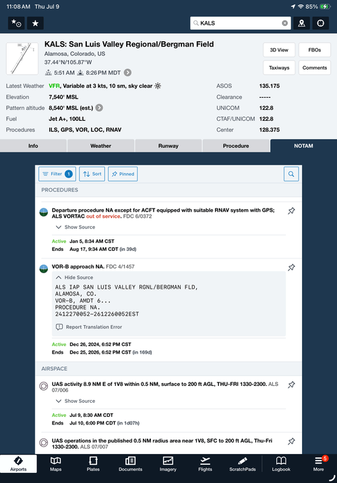
Task: Tap the favorites star icon
Action: 36,23
